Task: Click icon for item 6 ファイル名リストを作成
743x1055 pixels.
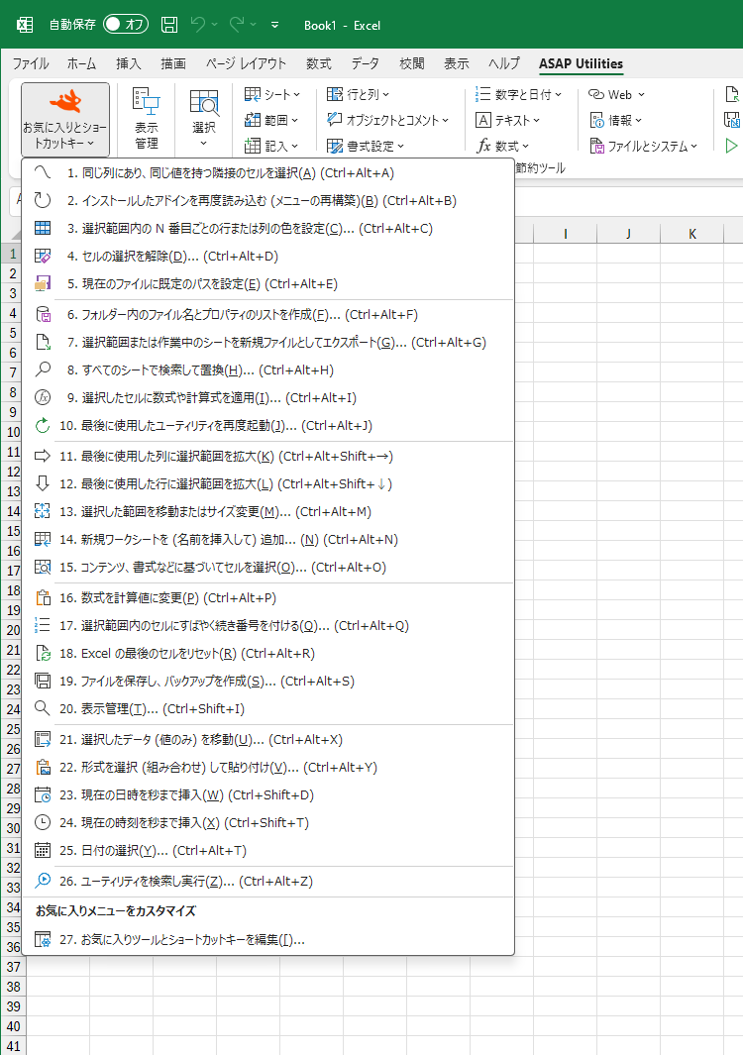Action: pos(43,314)
